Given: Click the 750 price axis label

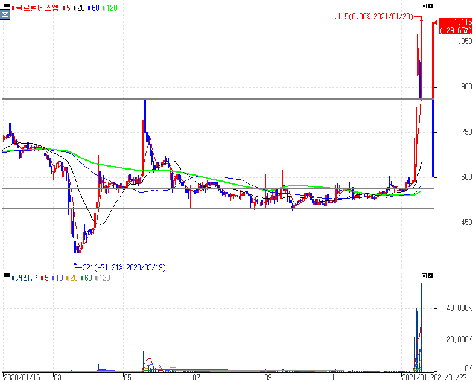Looking at the screenshot, I should [x=466, y=132].
